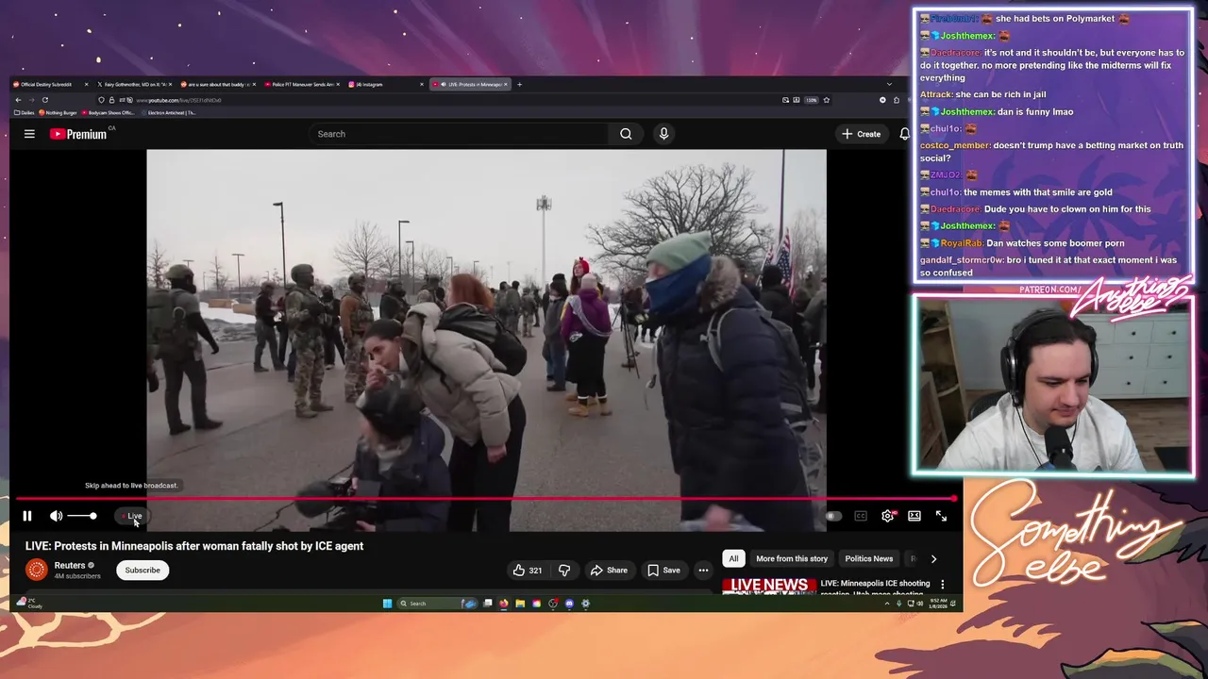Image resolution: width=1208 pixels, height=679 pixels.
Task: Select More from this story chip
Action: [792, 558]
